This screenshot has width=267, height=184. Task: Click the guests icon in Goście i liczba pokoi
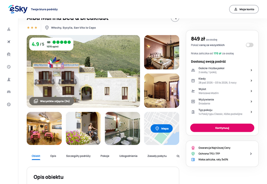coord(193,70)
